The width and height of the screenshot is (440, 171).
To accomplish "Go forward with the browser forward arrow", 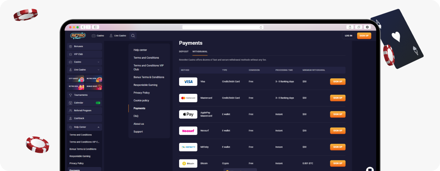I will pos(88,27).
